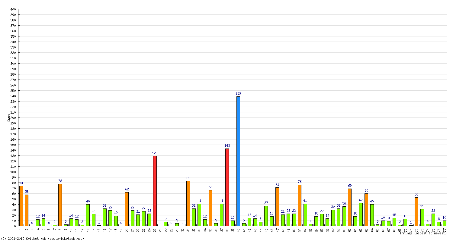Select the "0" value label over innings 3
The image size is (453, 241).
[x=32, y=223]
